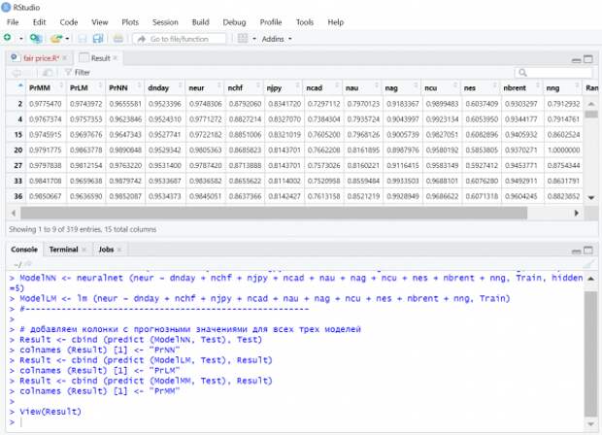
Task: Select cell 0.9775470 in row 2
Action: tap(46, 104)
